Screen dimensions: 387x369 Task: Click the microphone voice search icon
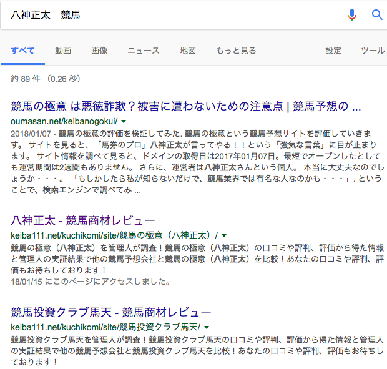pos(352,15)
